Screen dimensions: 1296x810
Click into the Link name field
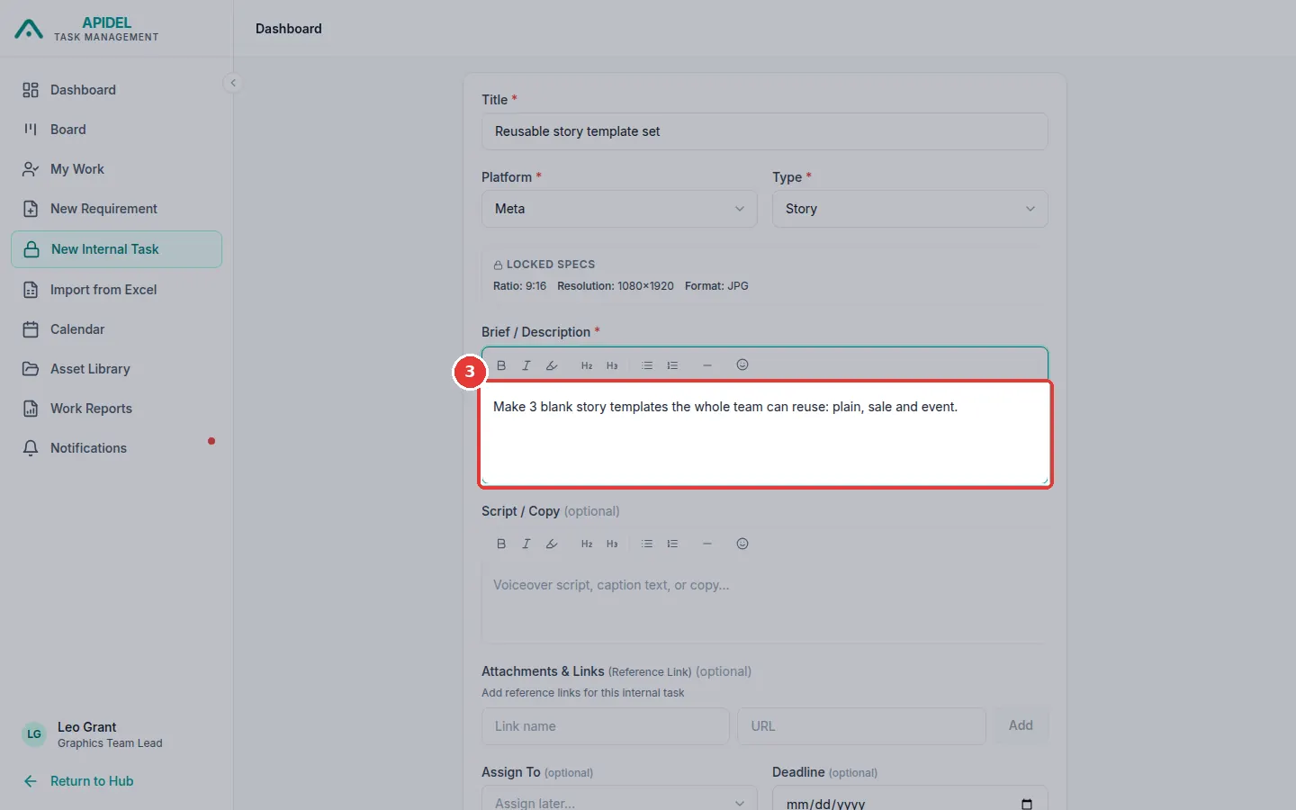point(606,726)
